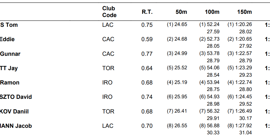Image resolution: width=270 pixels, height=137 pixels.
Task: Click the Club Code column header
Action: click(109, 12)
